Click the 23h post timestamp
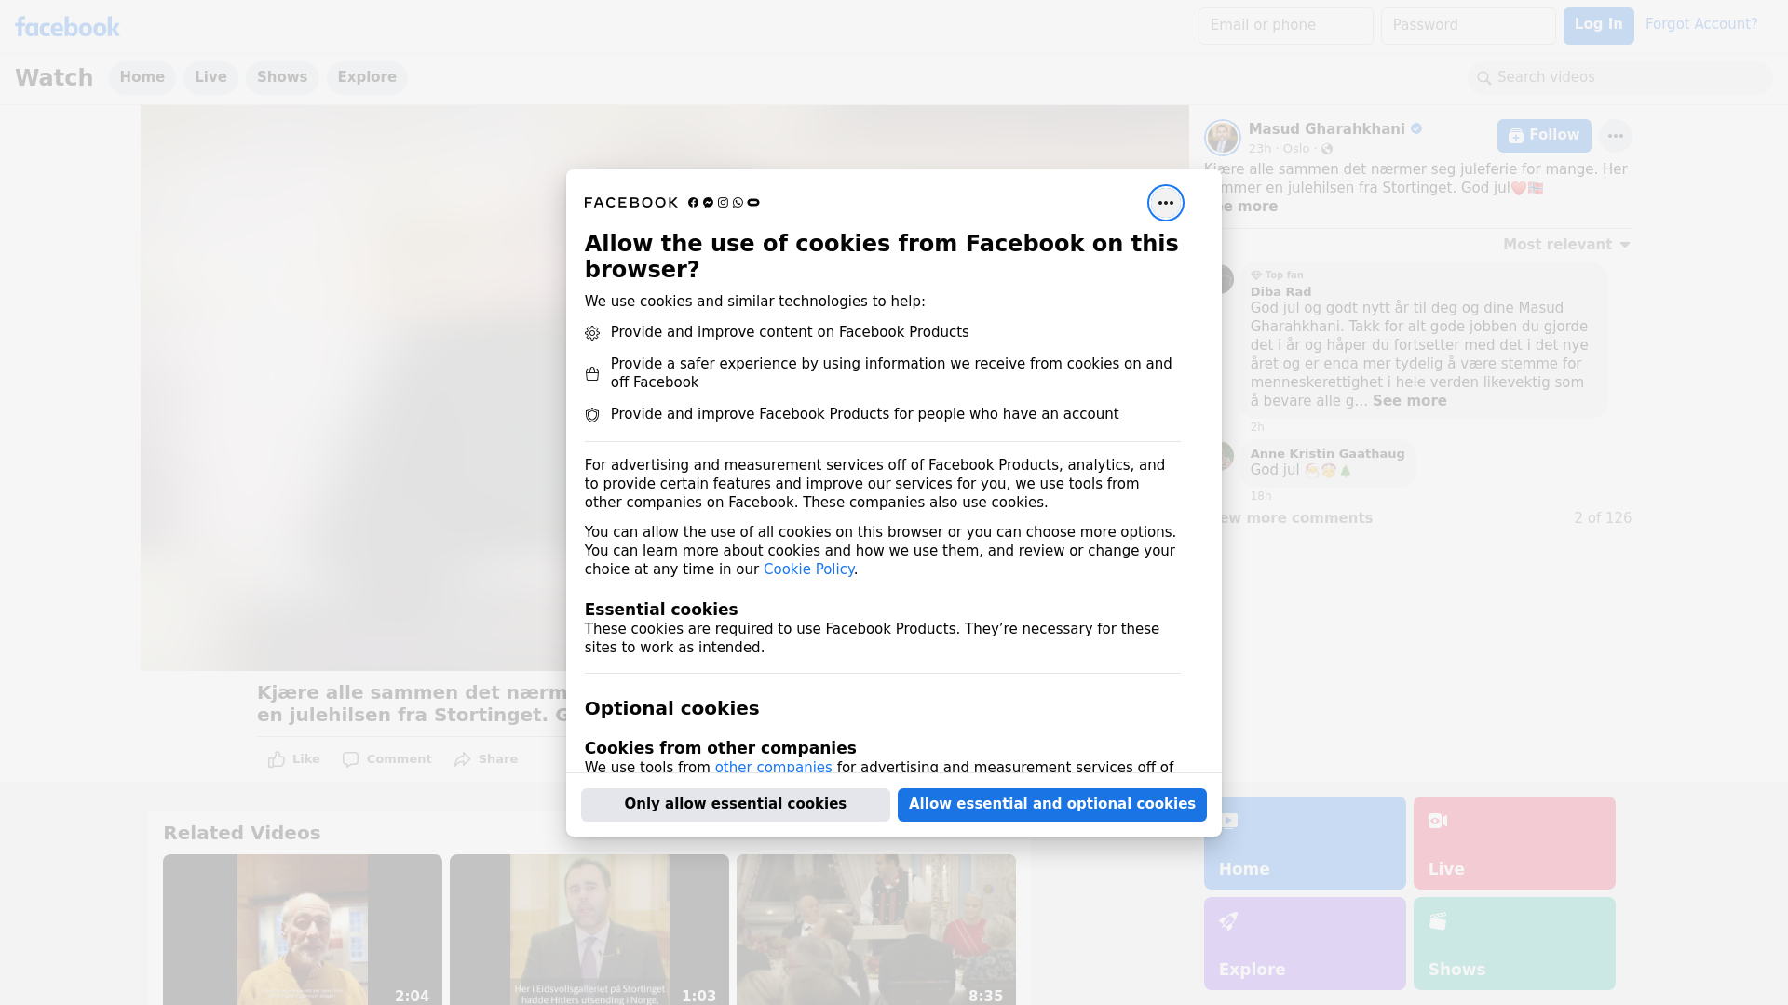This screenshot has height=1005, width=1788. pyautogui.click(x=1260, y=149)
